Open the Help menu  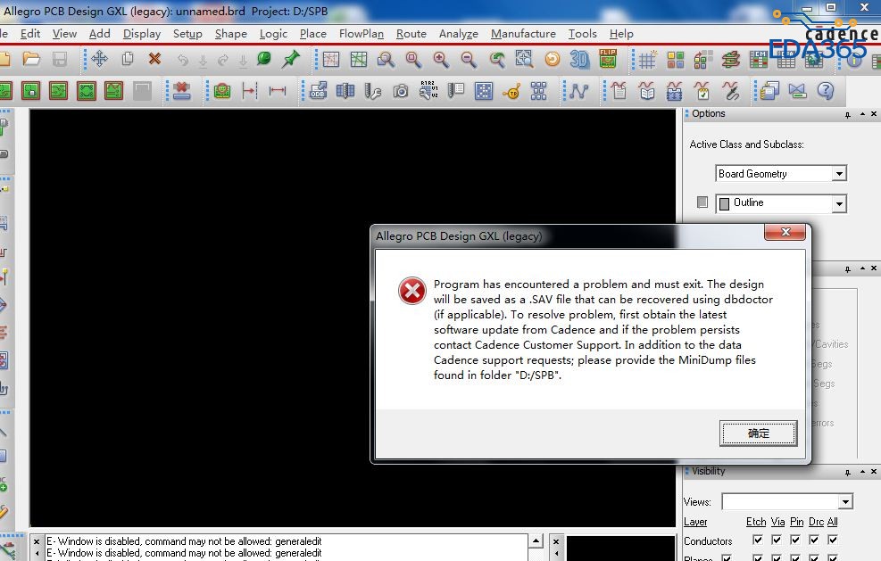(x=621, y=34)
